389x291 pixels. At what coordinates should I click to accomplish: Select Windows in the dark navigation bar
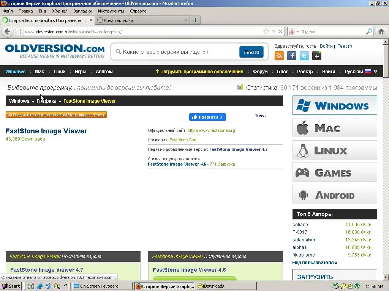(15, 72)
